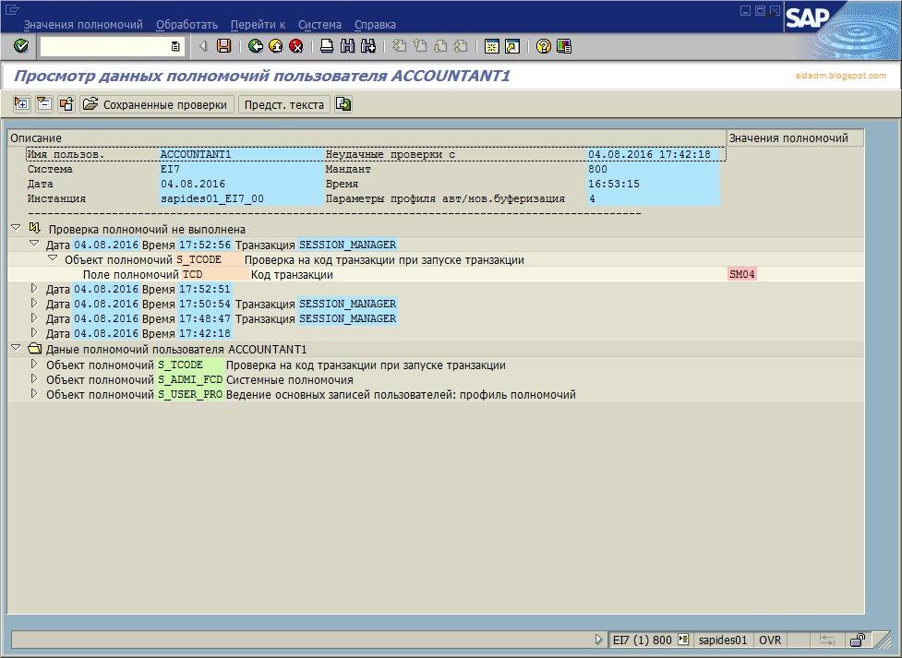Click OVR mode indicator in status bar

coord(770,640)
